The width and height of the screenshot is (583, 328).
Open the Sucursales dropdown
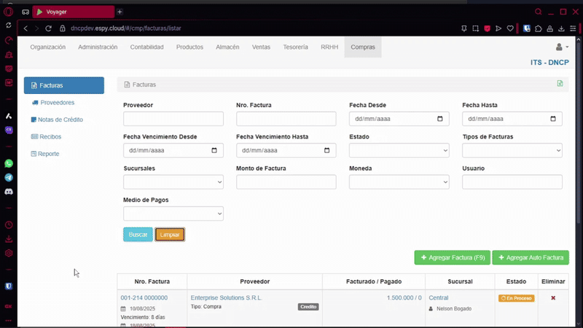[x=173, y=182]
